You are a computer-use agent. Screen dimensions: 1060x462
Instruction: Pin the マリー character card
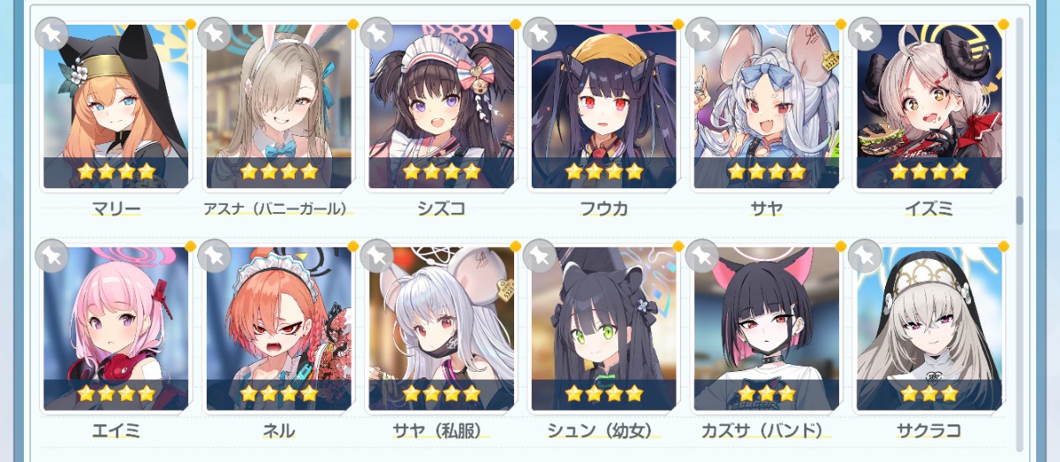click(x=51, y=34)
